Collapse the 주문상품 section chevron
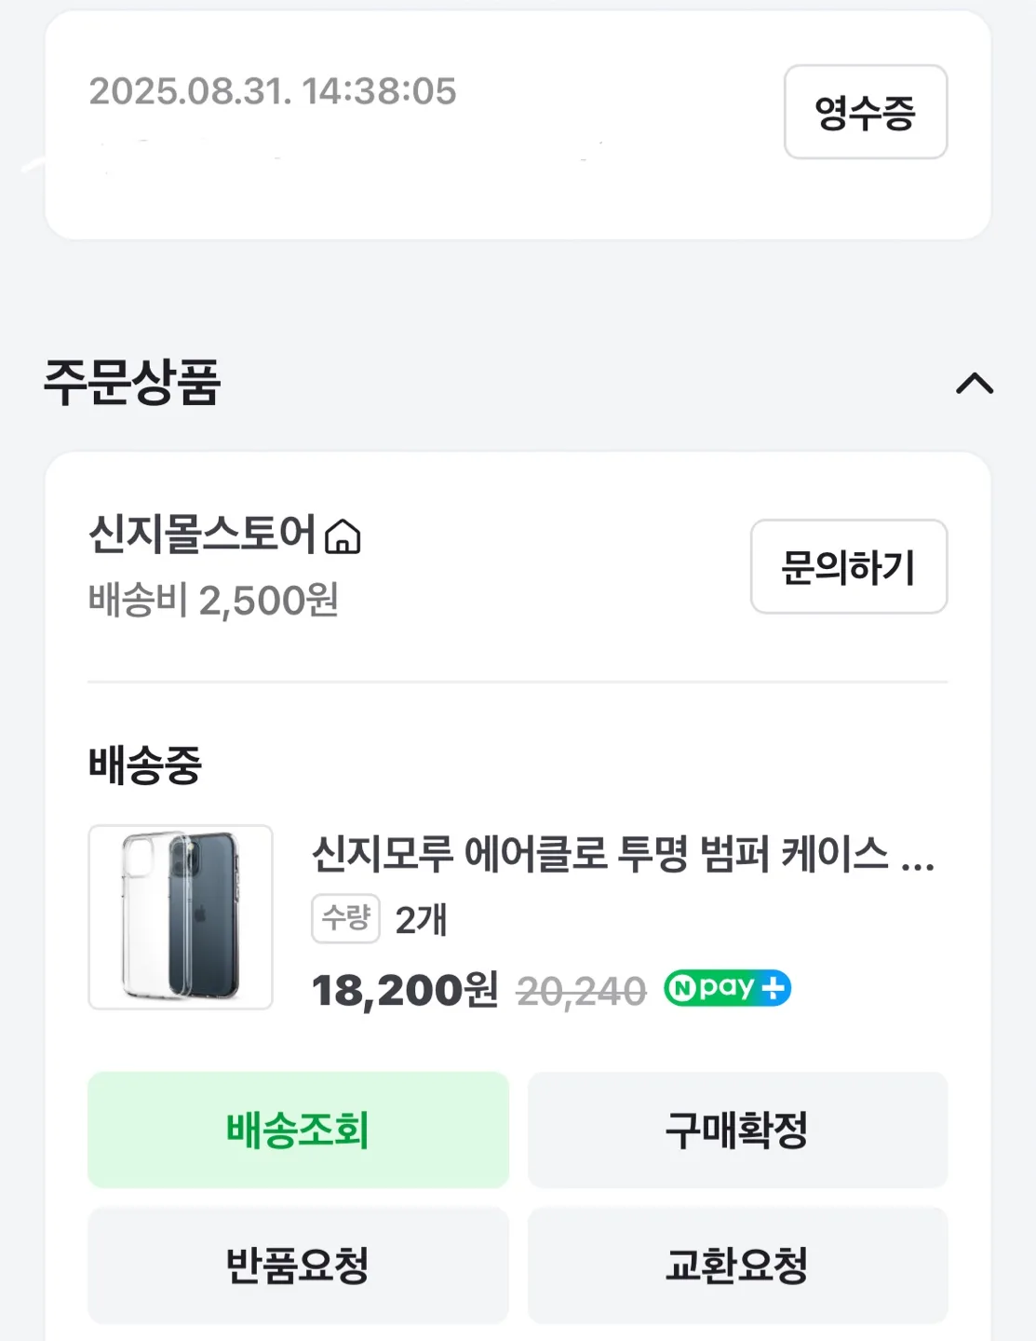 (975, 383)
